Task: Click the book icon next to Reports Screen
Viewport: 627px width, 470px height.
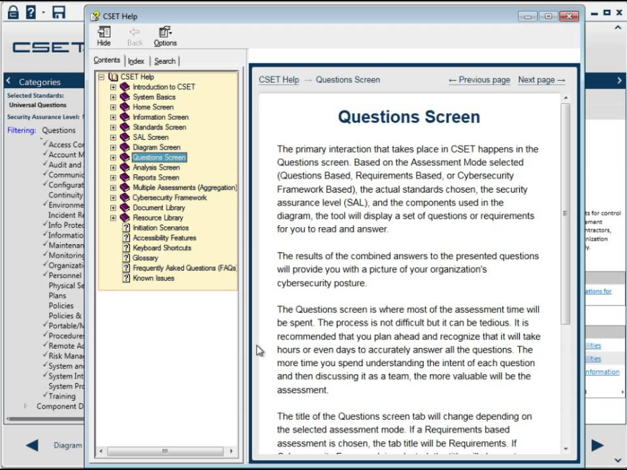Action: [x=125, y=177]
